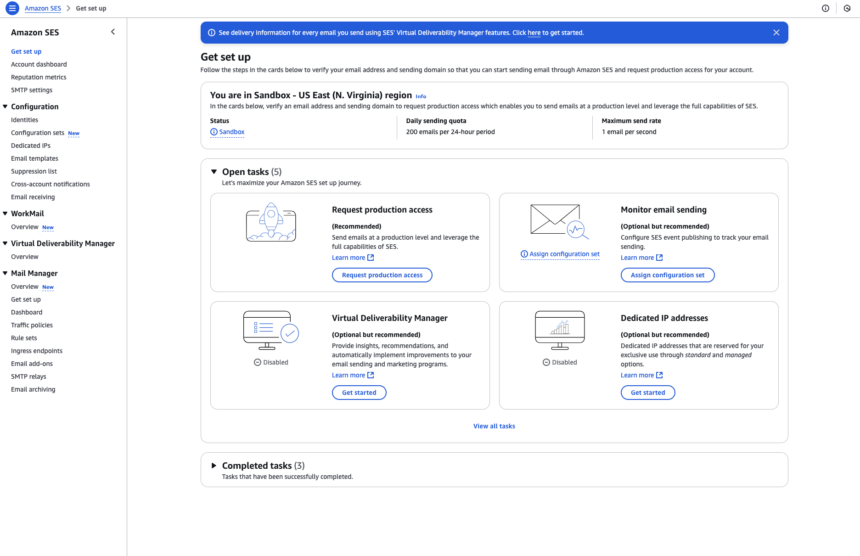The height and width of the screenshot is (556, 860).
Task: Open Suppression list in sidebar
Action: 34,171
